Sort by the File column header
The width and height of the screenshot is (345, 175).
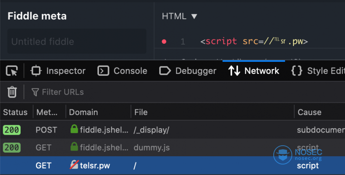point(141,112)
